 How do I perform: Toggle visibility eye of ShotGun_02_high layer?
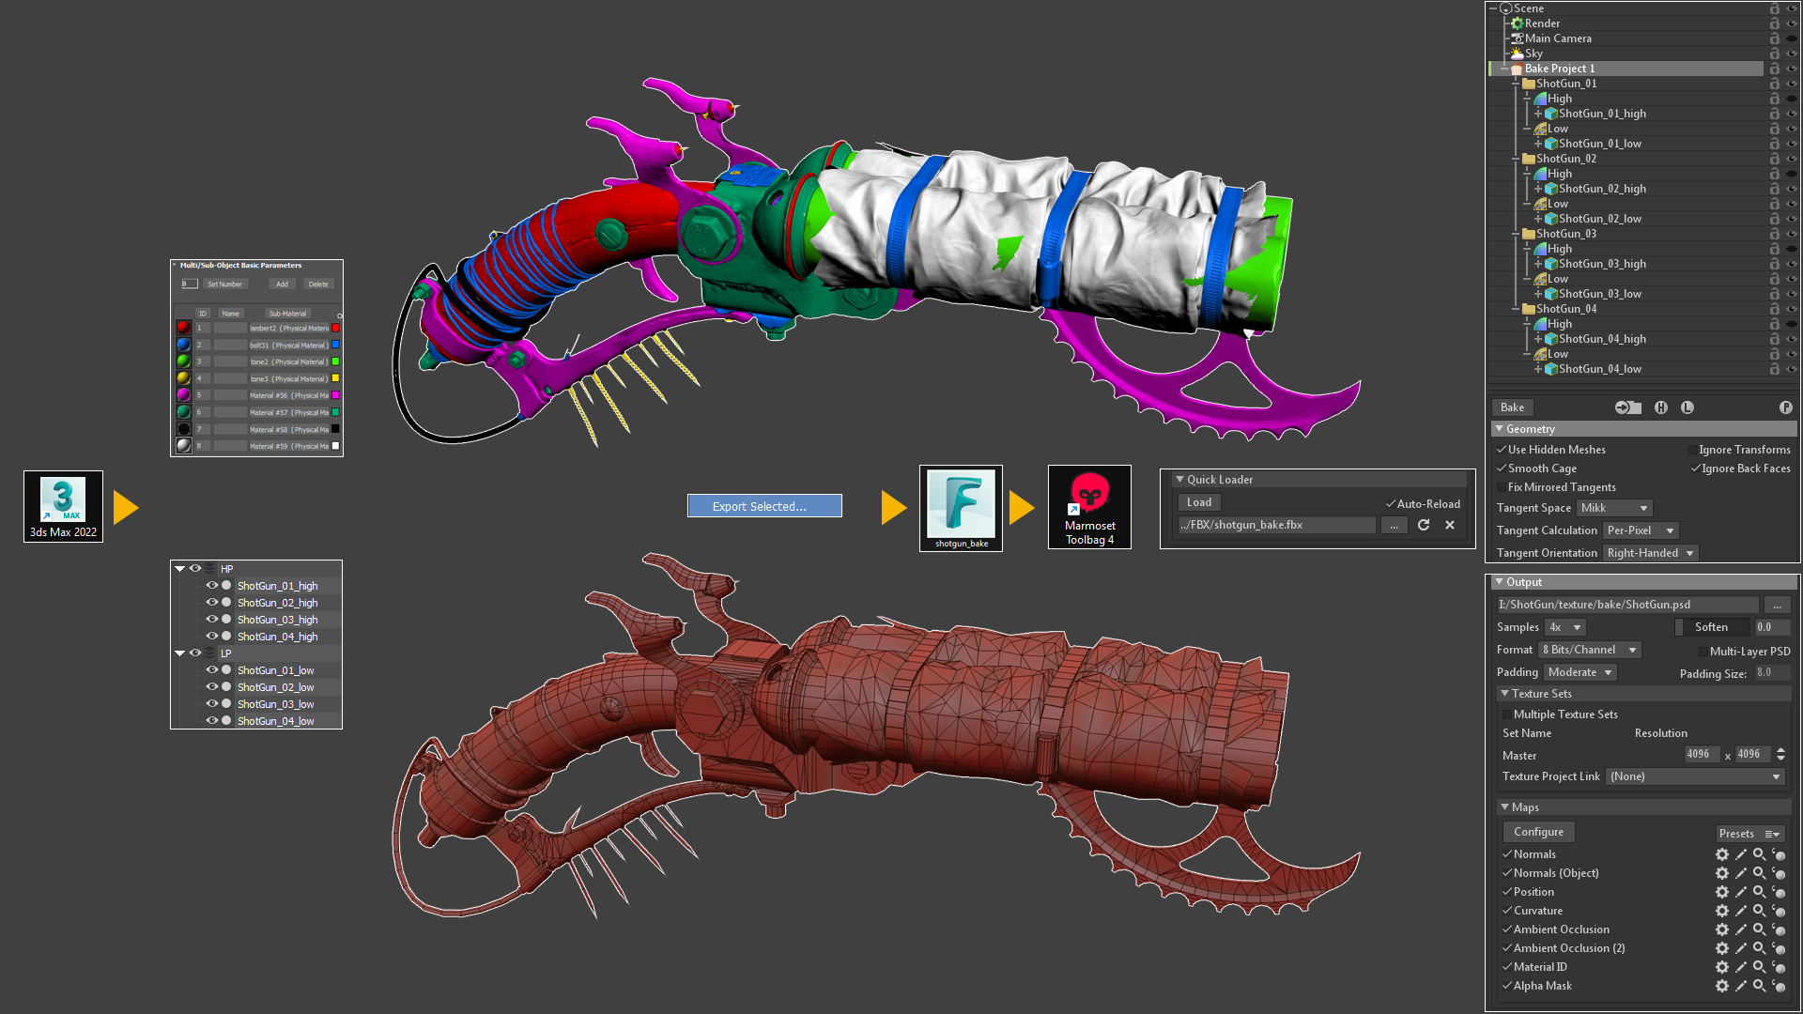212,603
